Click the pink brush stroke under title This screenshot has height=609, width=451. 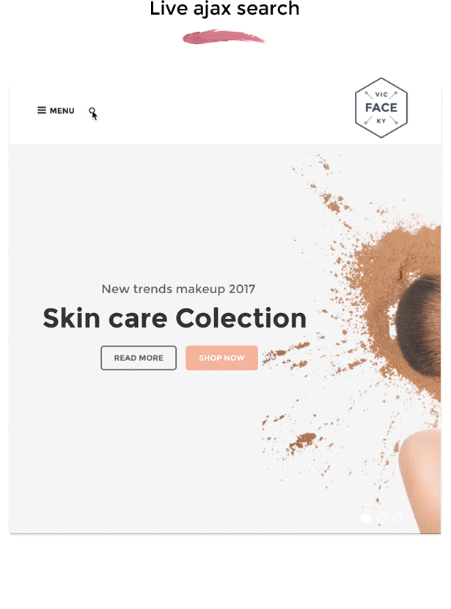pos(224,37)
